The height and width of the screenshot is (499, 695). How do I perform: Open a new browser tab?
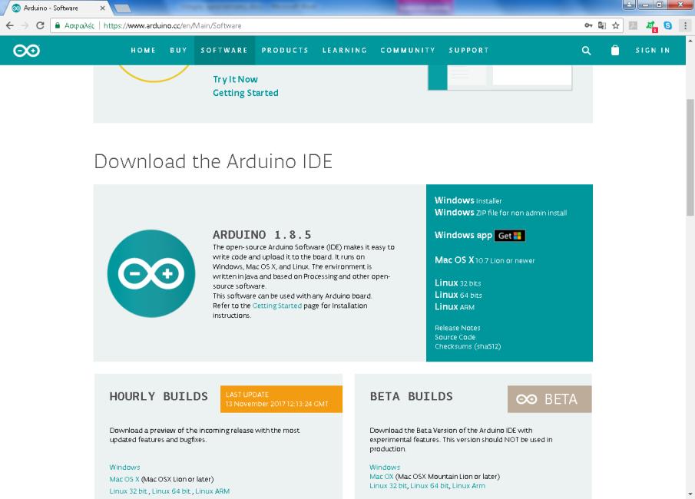[122, 8]
